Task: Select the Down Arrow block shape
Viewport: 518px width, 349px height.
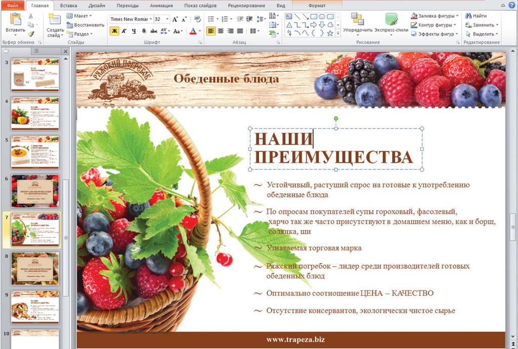Action: [322, 25]
